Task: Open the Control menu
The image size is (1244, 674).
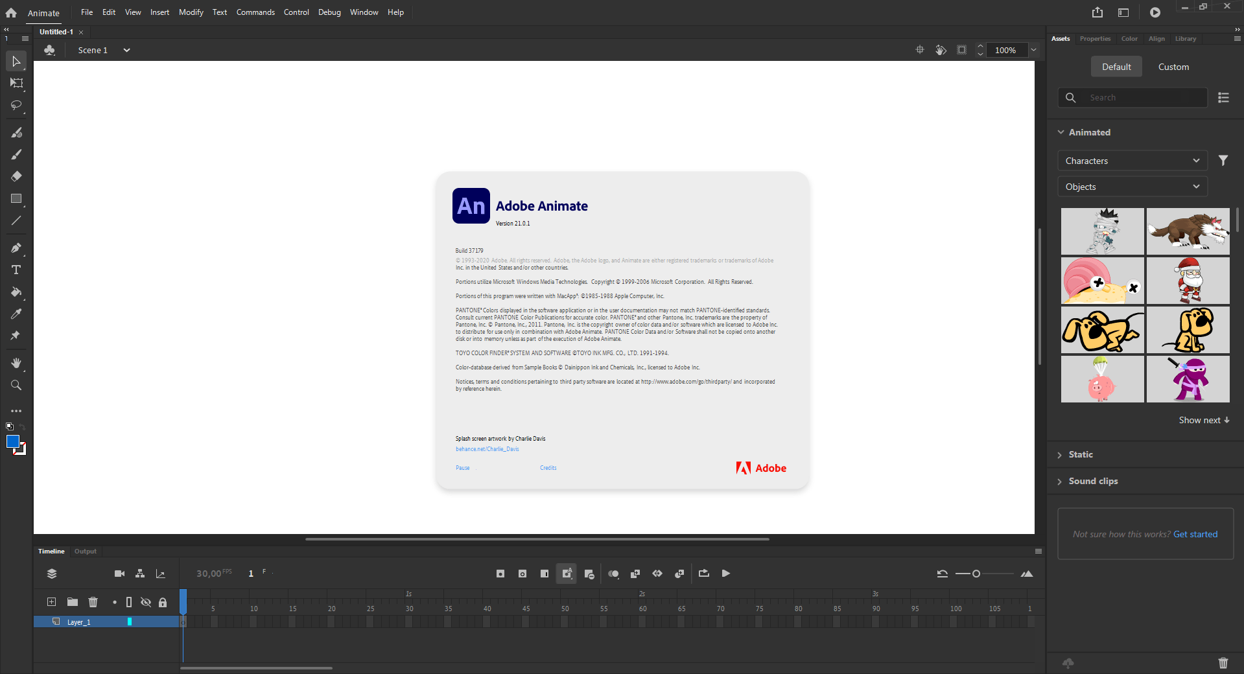Action: 296,12
